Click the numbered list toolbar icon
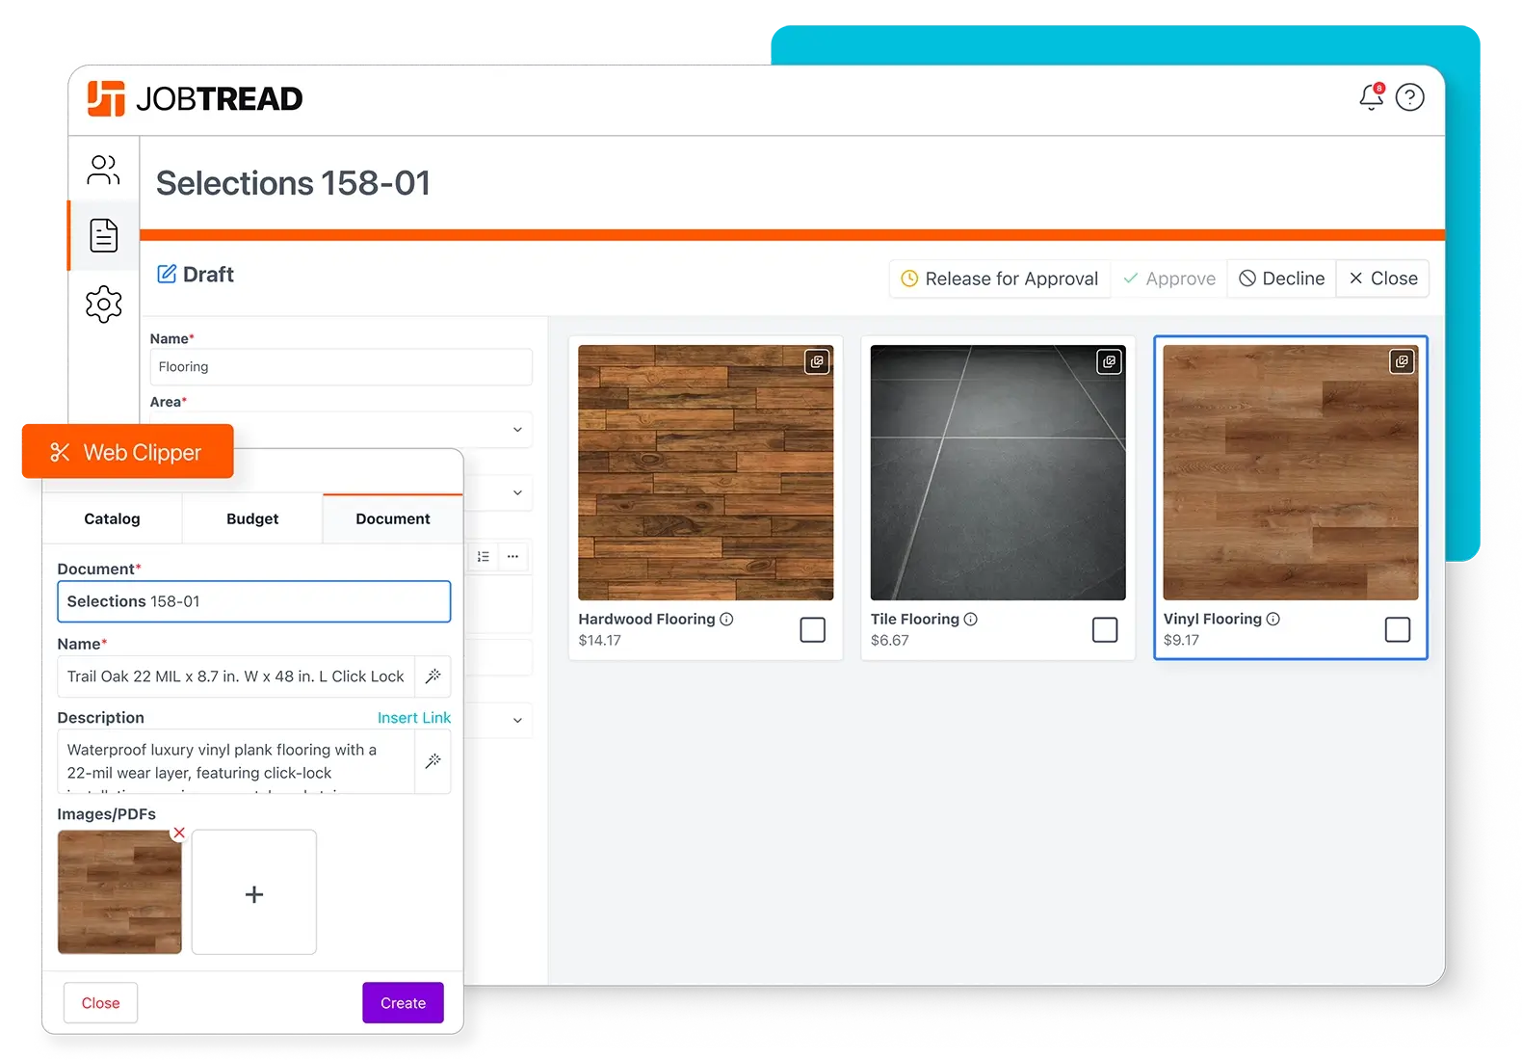 tap(484, 556)
